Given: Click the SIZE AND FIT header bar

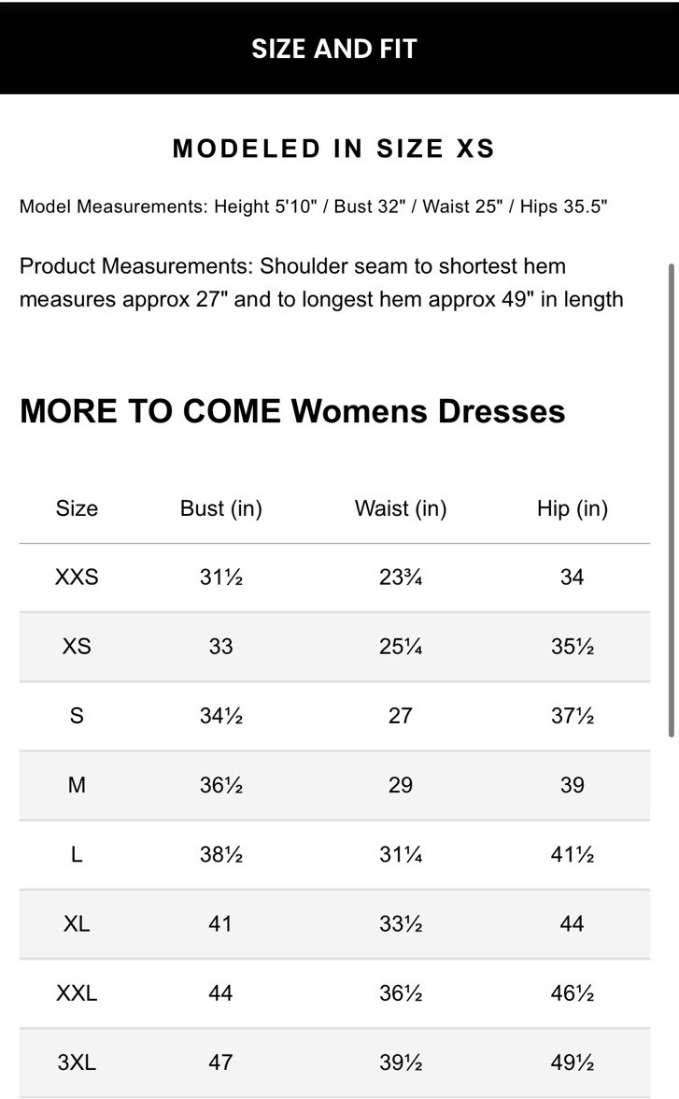Looking at the screenshot, I should (334, 49).
